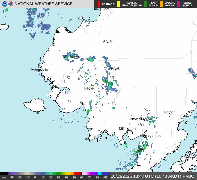Click the National Weather Service emblem

click(11, 4)
